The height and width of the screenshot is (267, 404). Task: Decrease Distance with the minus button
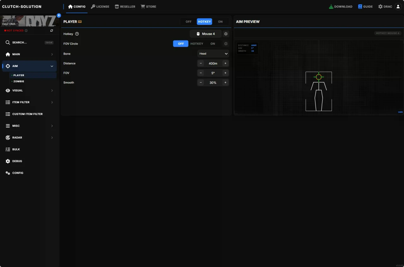click(x=201, y=63)
